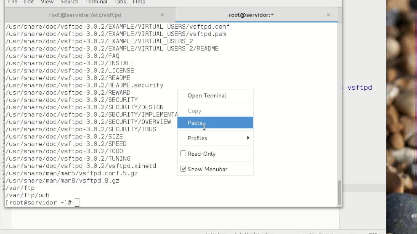Switch to root@servidor:/etc/vsftpd tab
The height and width of the screenshot is (234, 417).
[x=85, y=15]
